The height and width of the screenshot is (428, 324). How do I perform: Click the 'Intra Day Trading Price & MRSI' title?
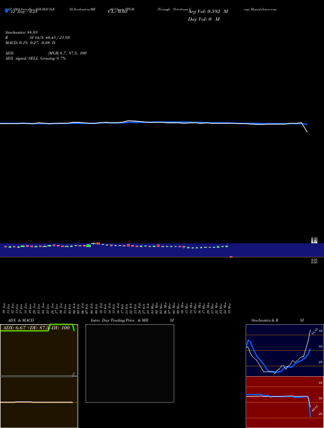click(132, 320)
